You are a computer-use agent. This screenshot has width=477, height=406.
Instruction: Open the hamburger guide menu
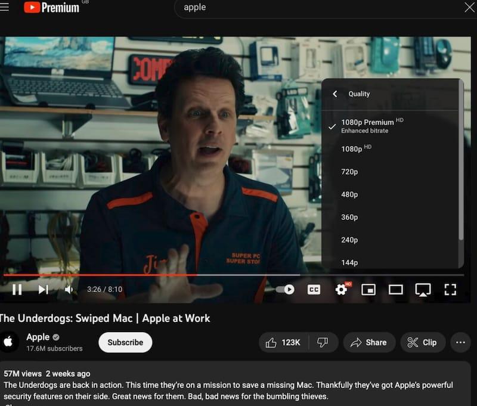[x=4, y=7]
